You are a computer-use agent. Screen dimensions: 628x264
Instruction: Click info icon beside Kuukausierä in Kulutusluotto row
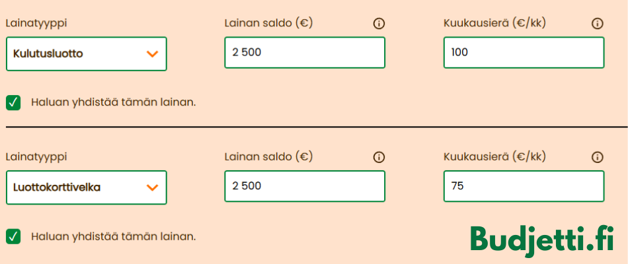pyautogui.click(x=598, y=23)
